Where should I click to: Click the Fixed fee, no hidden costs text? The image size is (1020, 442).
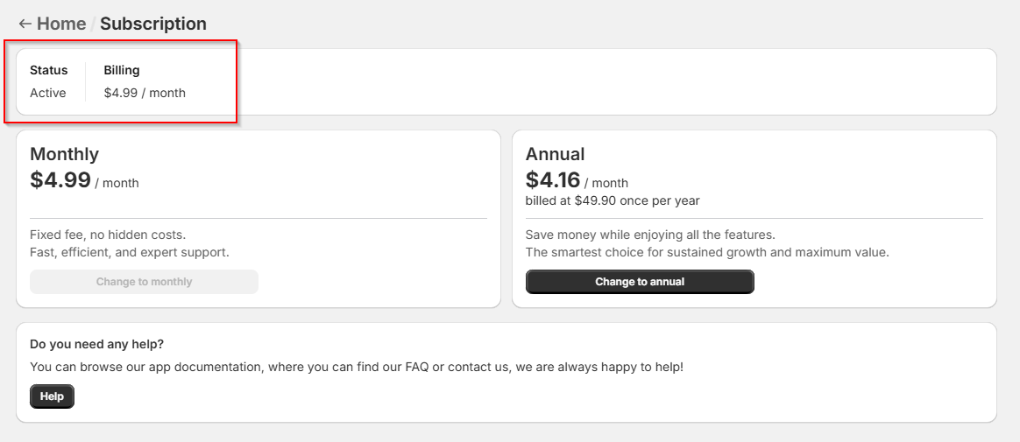point(108,235)
